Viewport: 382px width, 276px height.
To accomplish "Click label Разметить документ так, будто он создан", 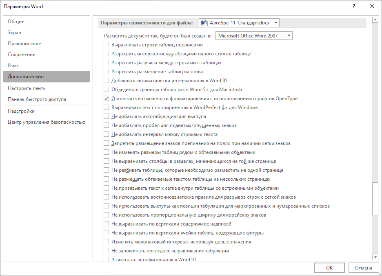I will 158,36.
